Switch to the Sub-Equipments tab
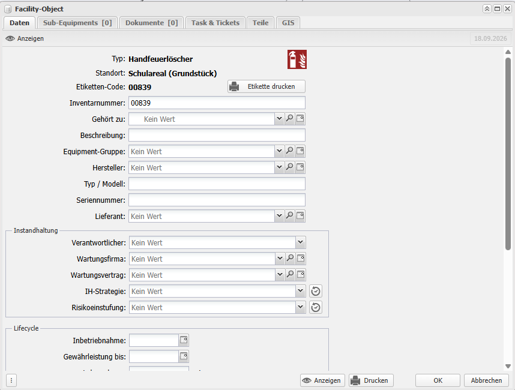515x390 pixels. point(77,23)
